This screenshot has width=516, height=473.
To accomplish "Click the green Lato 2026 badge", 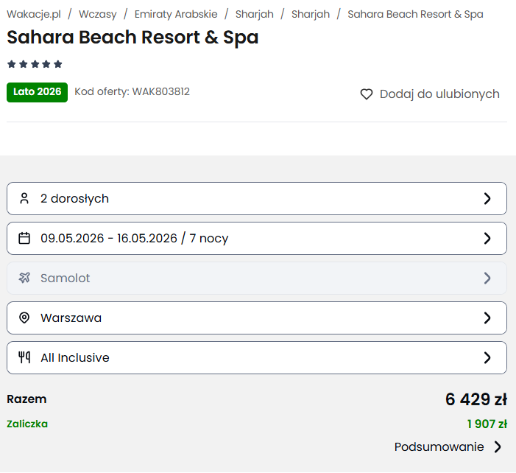I will pyautogui.click(x=37, y=92).
